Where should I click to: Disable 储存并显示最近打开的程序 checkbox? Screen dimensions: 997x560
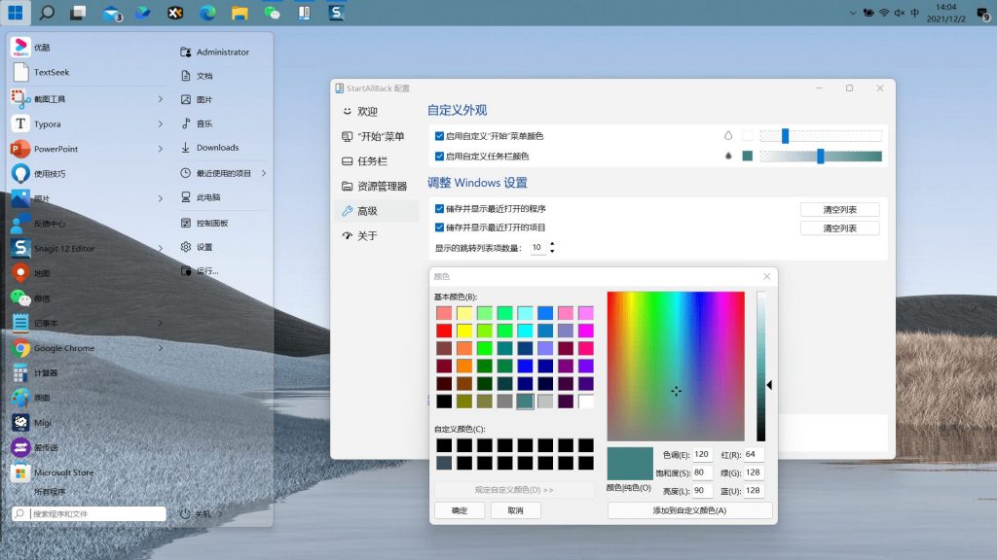point(440,209)
